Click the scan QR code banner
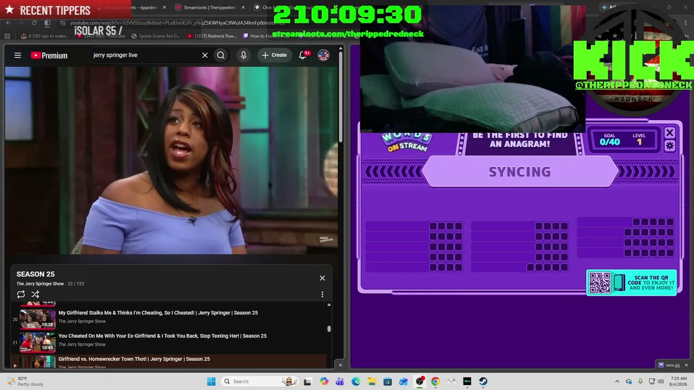Viewport: 694px width, 390px height. tap(632, 282)
